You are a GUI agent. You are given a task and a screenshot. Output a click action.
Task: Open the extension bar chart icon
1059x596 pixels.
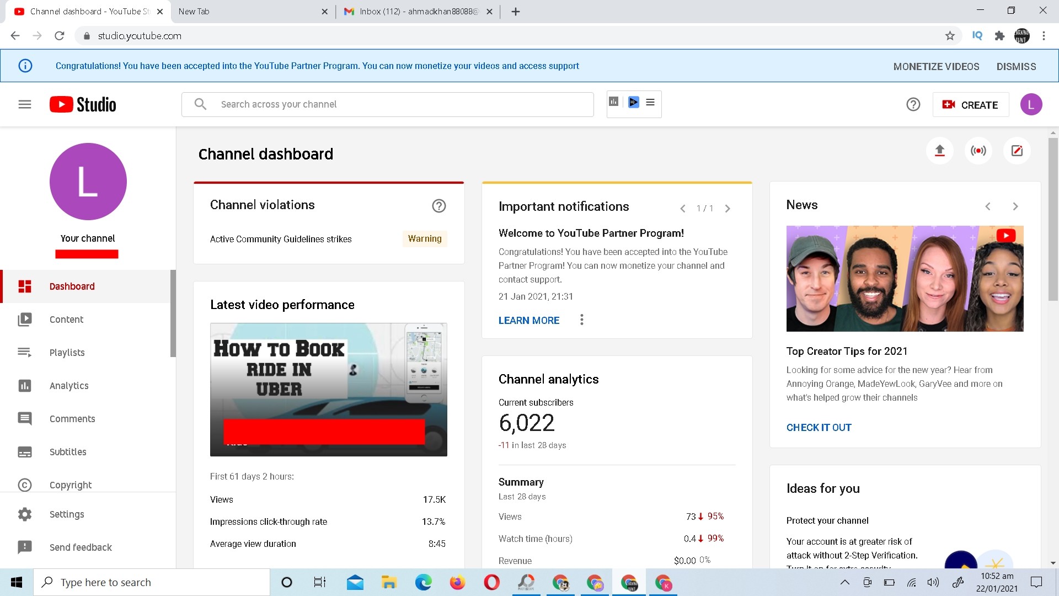[x=613, y=102]
